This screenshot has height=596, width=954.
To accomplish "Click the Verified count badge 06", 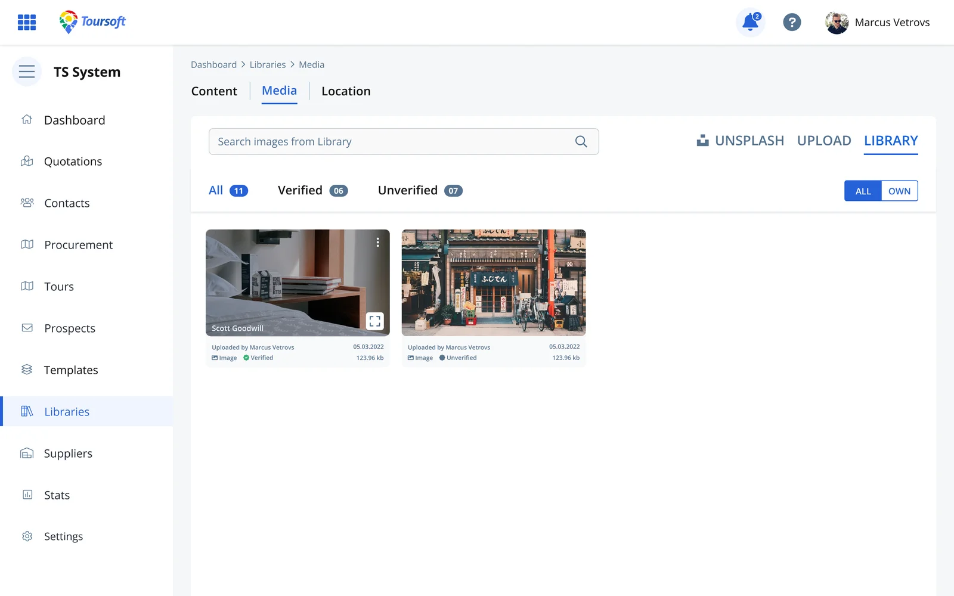I will (339, 191).
